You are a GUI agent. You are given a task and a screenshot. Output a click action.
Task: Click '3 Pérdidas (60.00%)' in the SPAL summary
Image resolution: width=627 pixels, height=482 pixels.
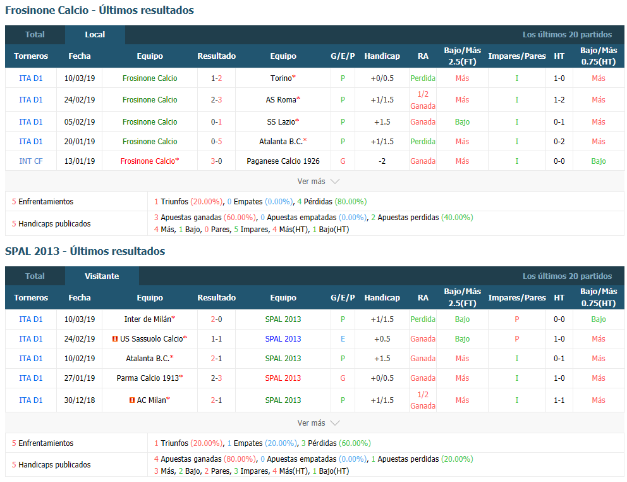(336, 443)
